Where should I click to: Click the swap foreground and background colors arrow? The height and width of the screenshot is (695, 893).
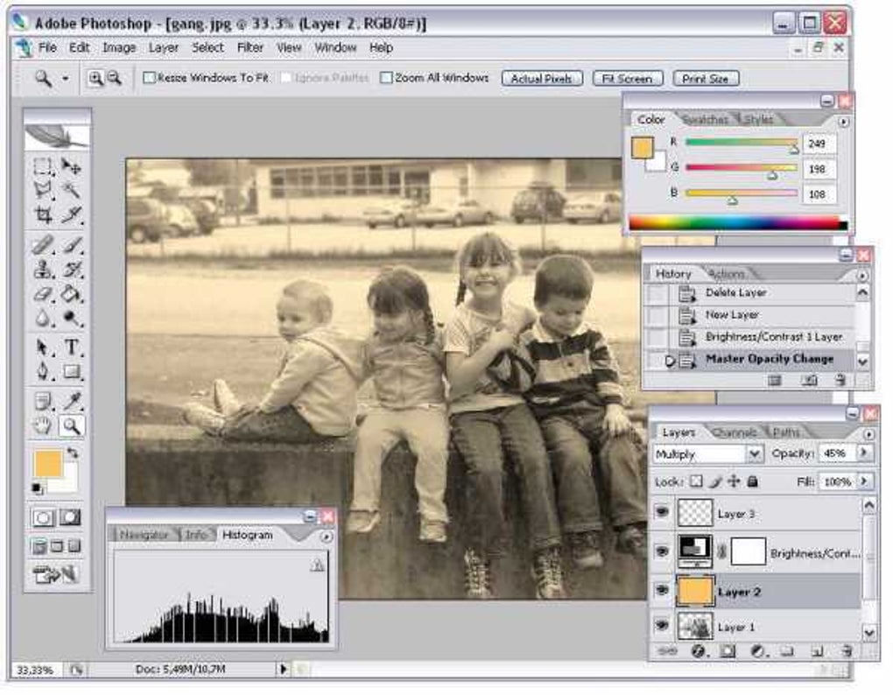coord(73,453)
